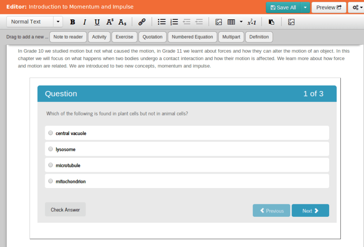The image size is (364, 247).
Task: Click the intro paragraph text to edit
Action: click(182, 59)
